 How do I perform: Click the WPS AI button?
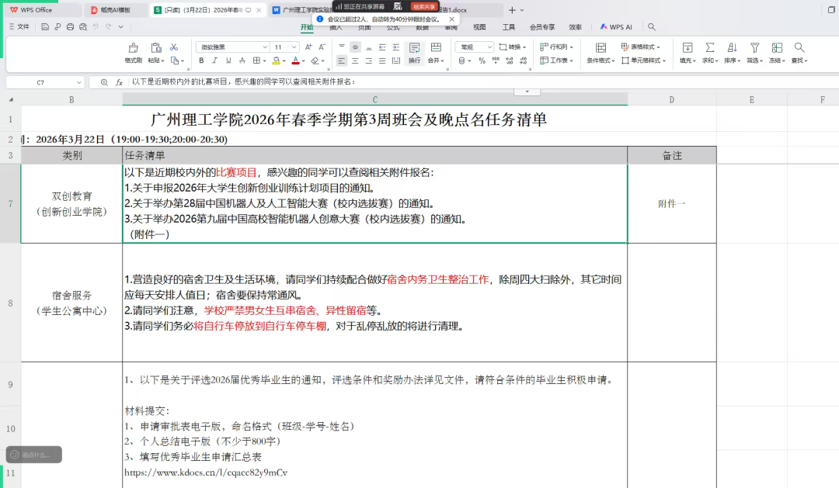coord(616,27)
